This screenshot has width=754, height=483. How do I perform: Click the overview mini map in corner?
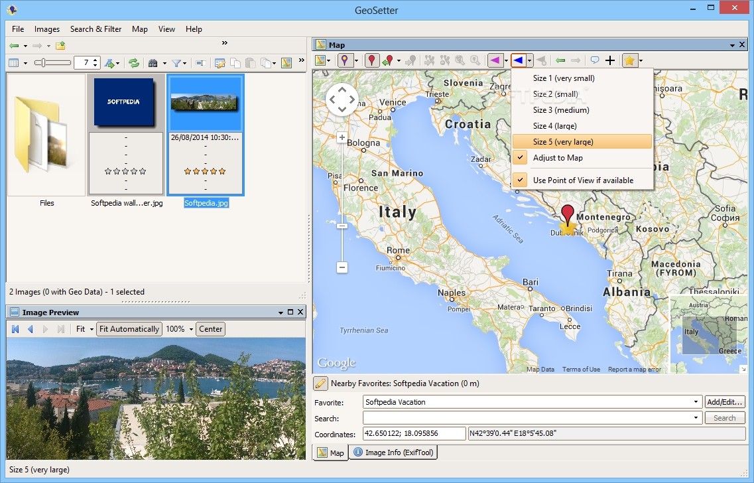tap(708, 334)
